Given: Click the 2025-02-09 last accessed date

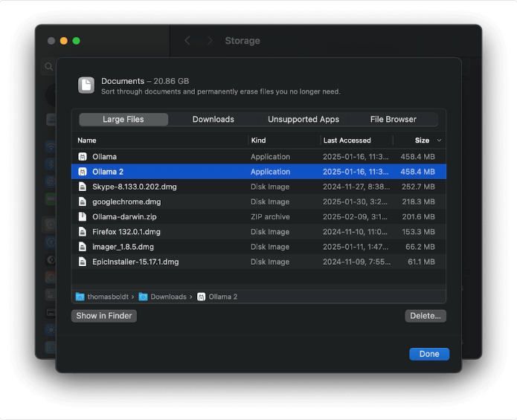Looking at the screenshot, I should point(355,217).
